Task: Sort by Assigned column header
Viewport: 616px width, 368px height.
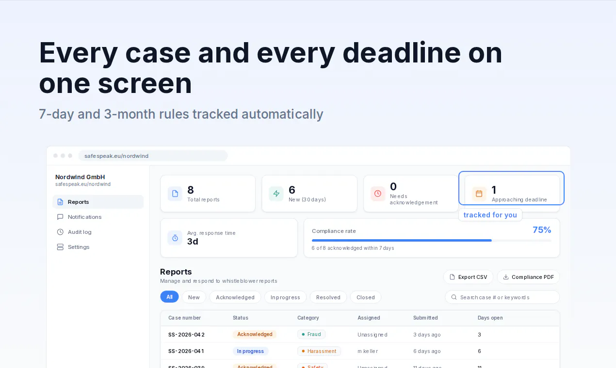Action: coord(369,318)
